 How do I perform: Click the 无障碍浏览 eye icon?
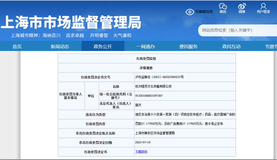[190, 11]
